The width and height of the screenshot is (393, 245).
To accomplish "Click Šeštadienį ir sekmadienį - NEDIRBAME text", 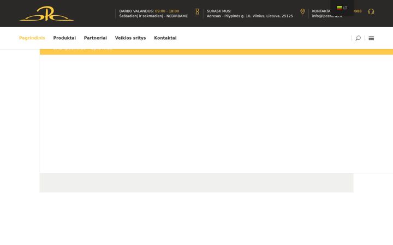I will [153, 16].
